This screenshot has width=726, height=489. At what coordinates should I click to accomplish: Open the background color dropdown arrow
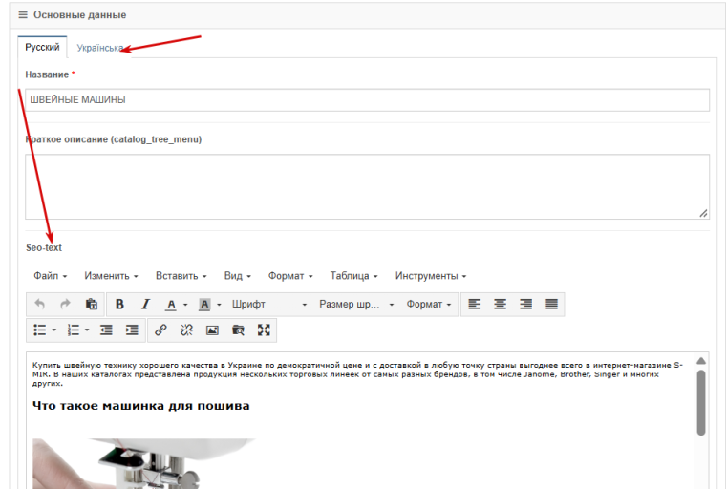coord(219,305)
